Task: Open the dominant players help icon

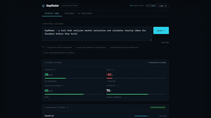Action: coord(68,108)
